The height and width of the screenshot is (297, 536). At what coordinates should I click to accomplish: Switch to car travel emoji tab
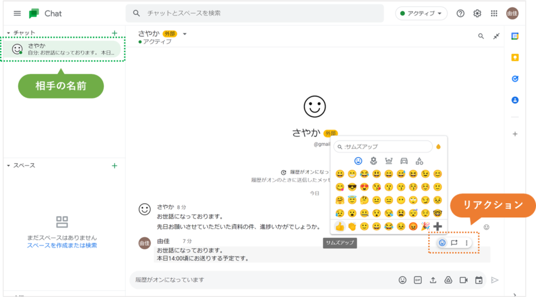pyautogui.click(x=404, y=160)
